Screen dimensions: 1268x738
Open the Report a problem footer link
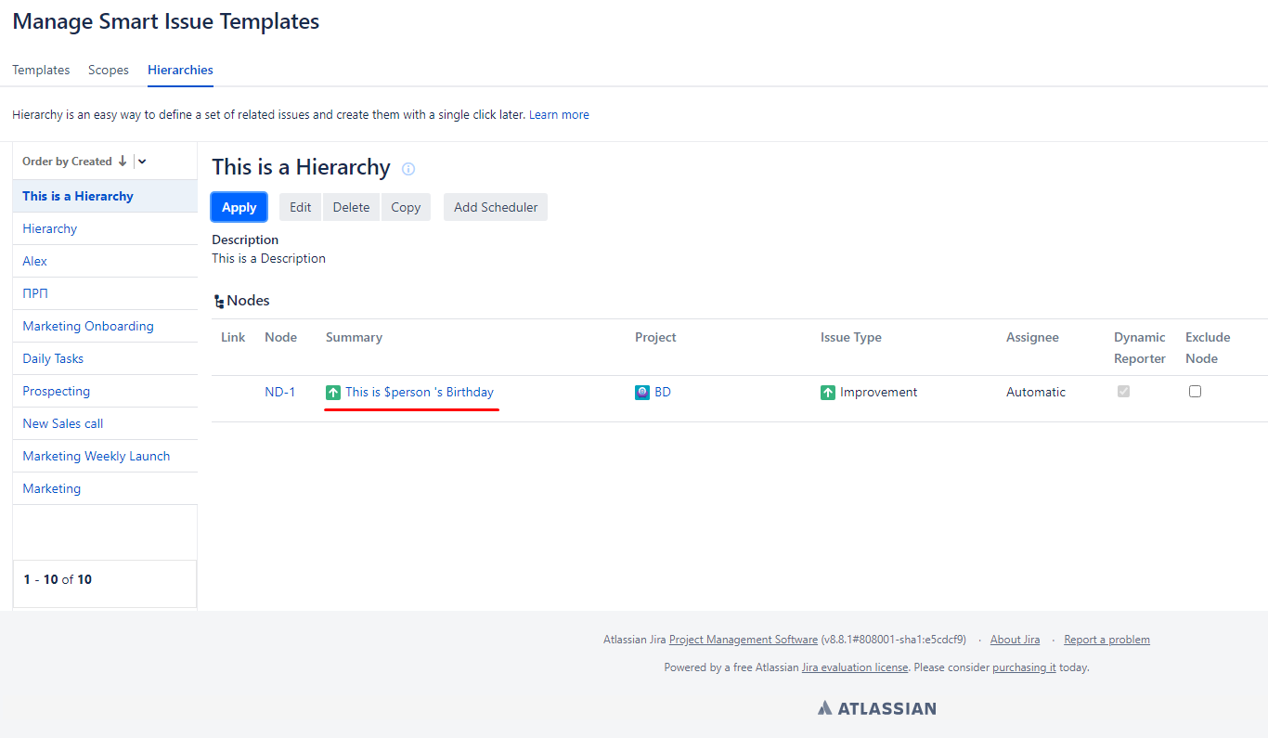tap(1106, 640)
